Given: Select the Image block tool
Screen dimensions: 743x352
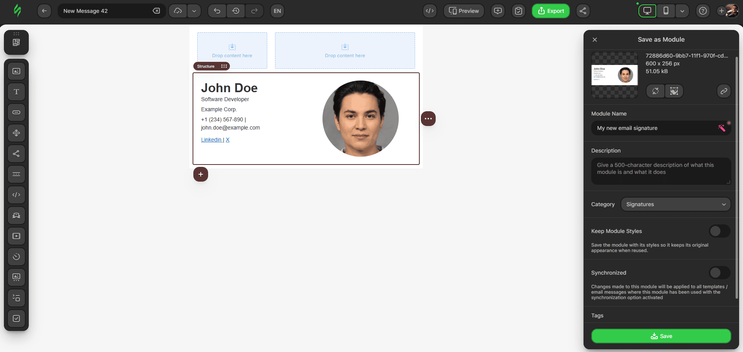Looking at the screenshot, I should click(x=16, y=71).
